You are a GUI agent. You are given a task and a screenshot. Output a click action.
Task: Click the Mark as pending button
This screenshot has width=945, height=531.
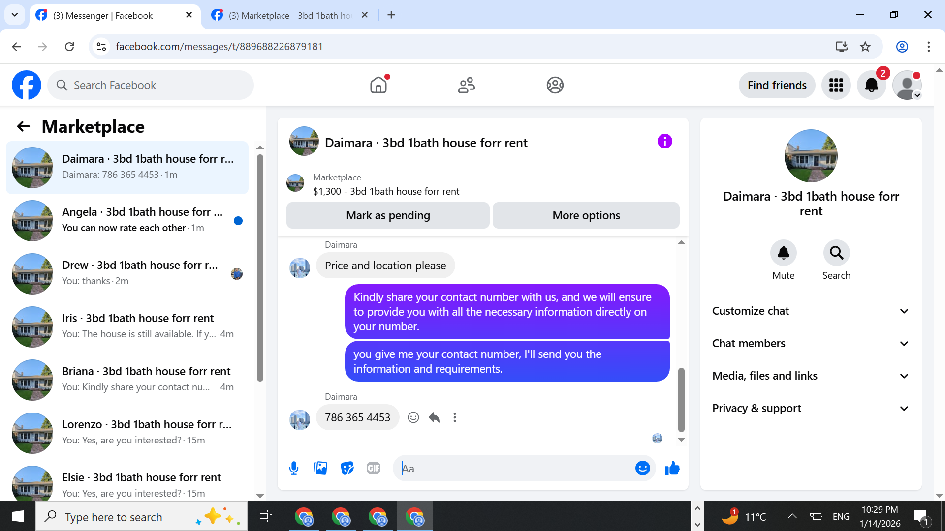click(388, 215)
